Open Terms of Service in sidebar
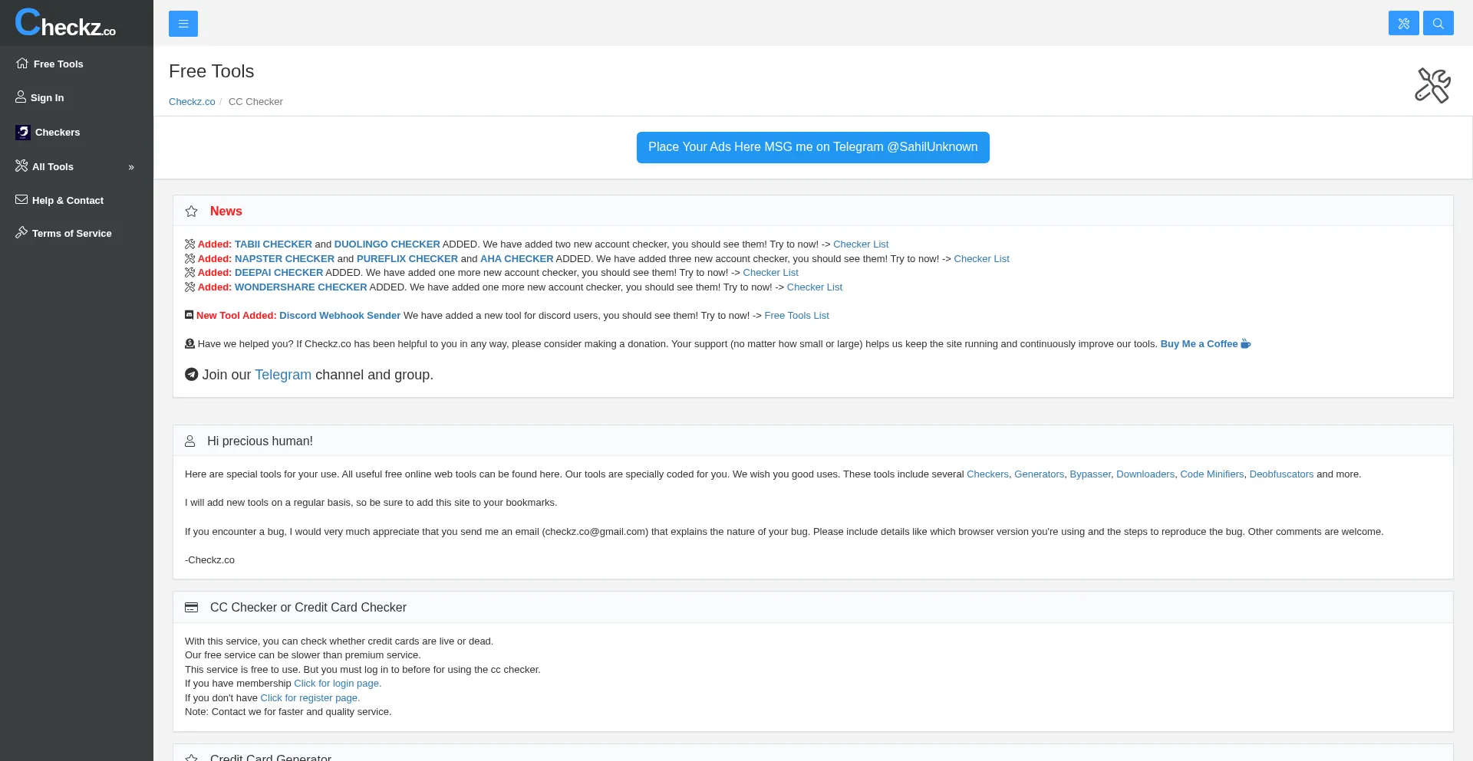The height and width of the screenshot is (761, 1473). pyautogui.click(x=71, y=234)
